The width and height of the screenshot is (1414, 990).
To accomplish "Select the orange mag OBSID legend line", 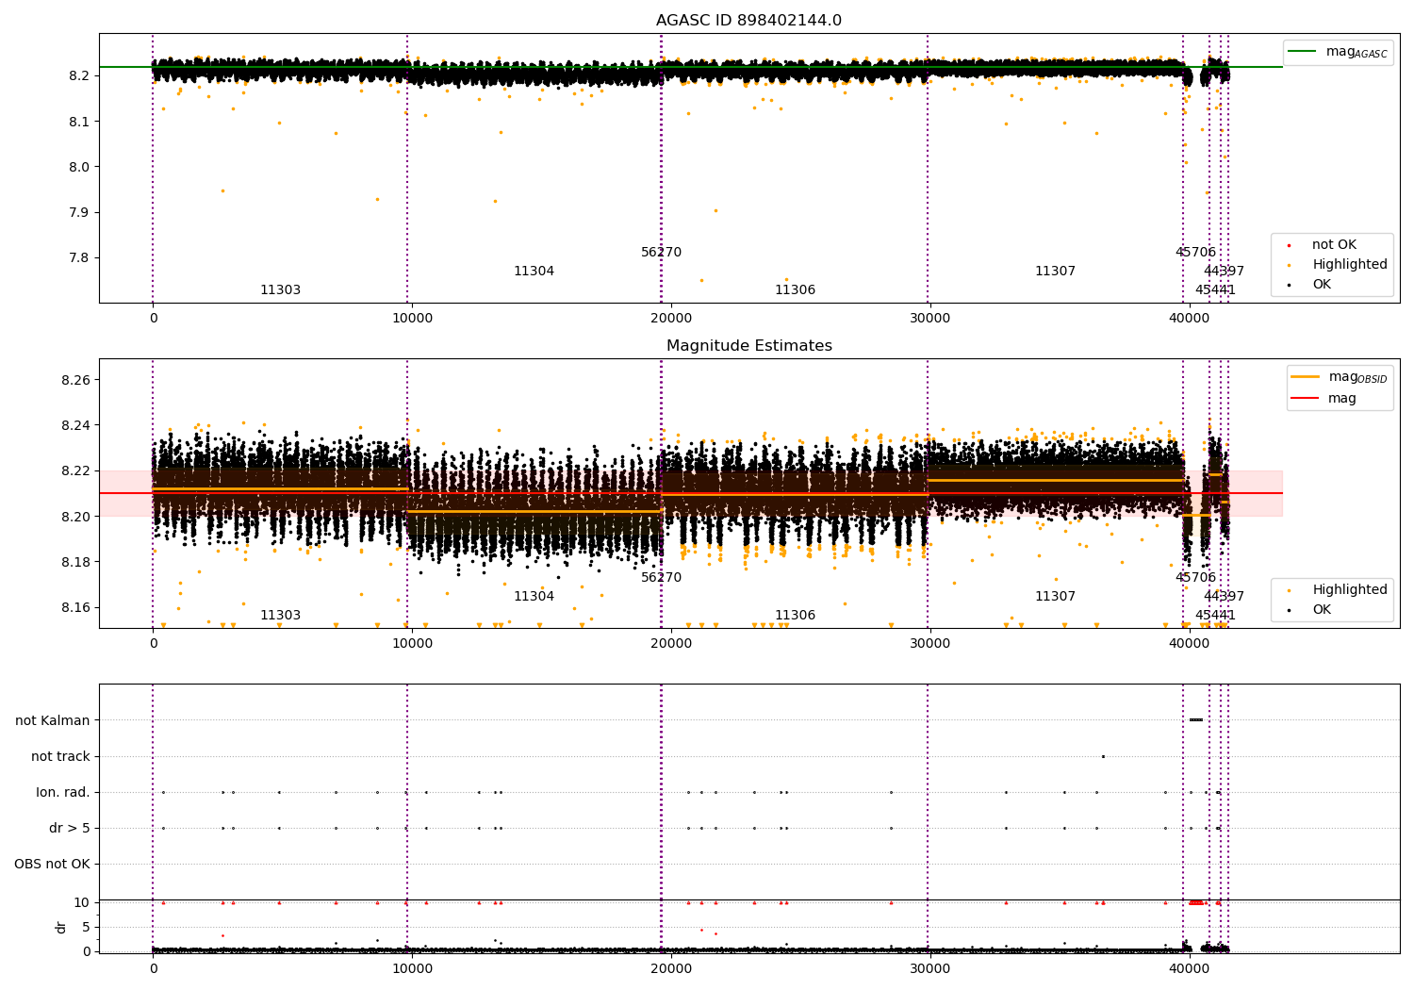I will [1306, 377].
